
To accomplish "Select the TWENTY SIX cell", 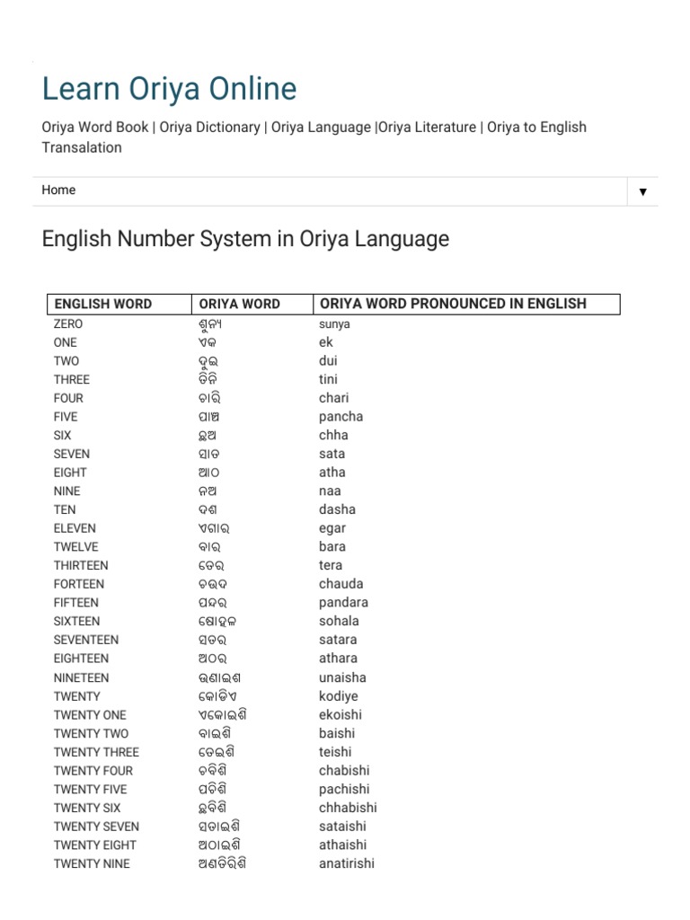I will pyautogui.click(x=87, y=808).
